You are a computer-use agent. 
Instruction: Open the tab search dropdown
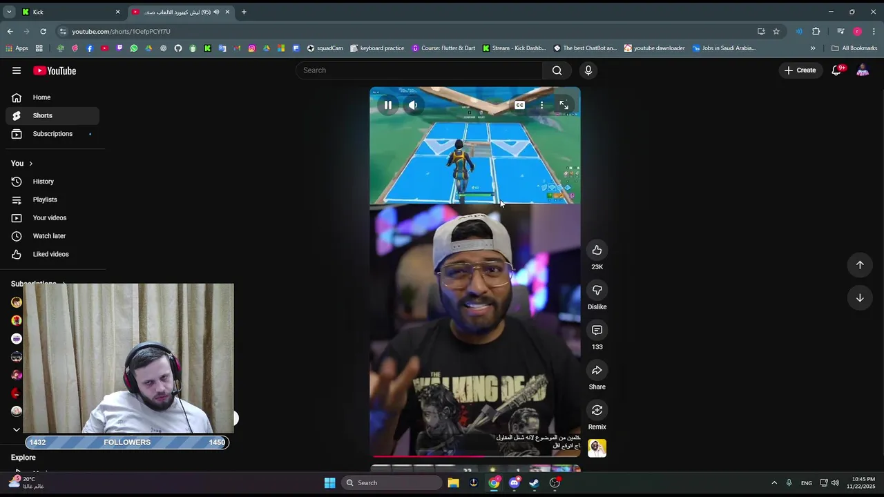coord(9,12)
